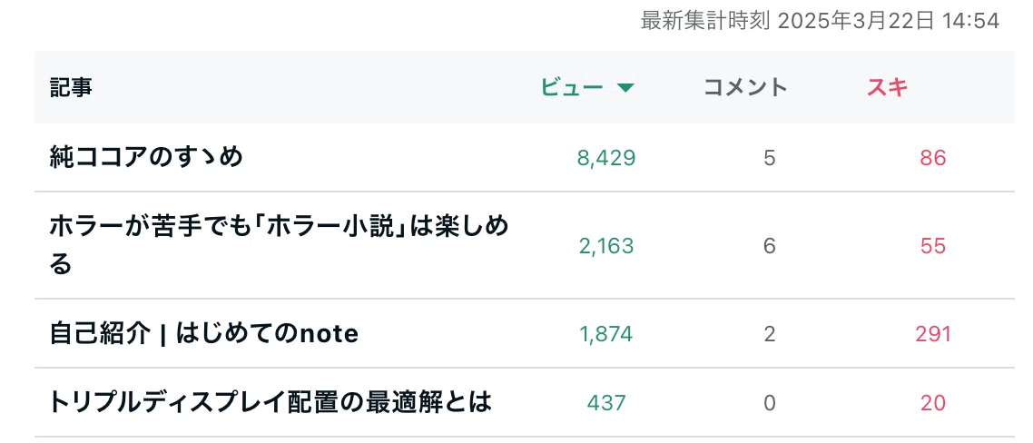Sort by ビュー column header
Viewport: 1033px width, 443px height.
click(x=572, y=87)
